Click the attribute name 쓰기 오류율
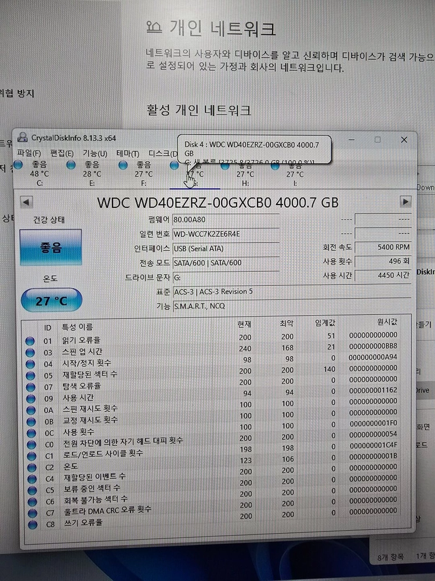This screenshot has height=581, width=435. (83, 522)
